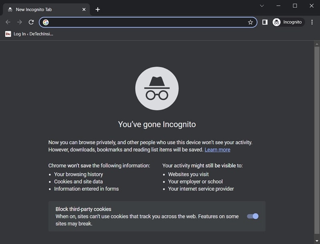320x244 pixels.
Task: Click "Your activity might still be visible to" text
Action: pos(202,165)
